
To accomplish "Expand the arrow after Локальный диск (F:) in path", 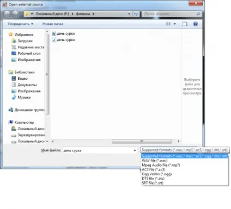I will (x=72, y=14).
